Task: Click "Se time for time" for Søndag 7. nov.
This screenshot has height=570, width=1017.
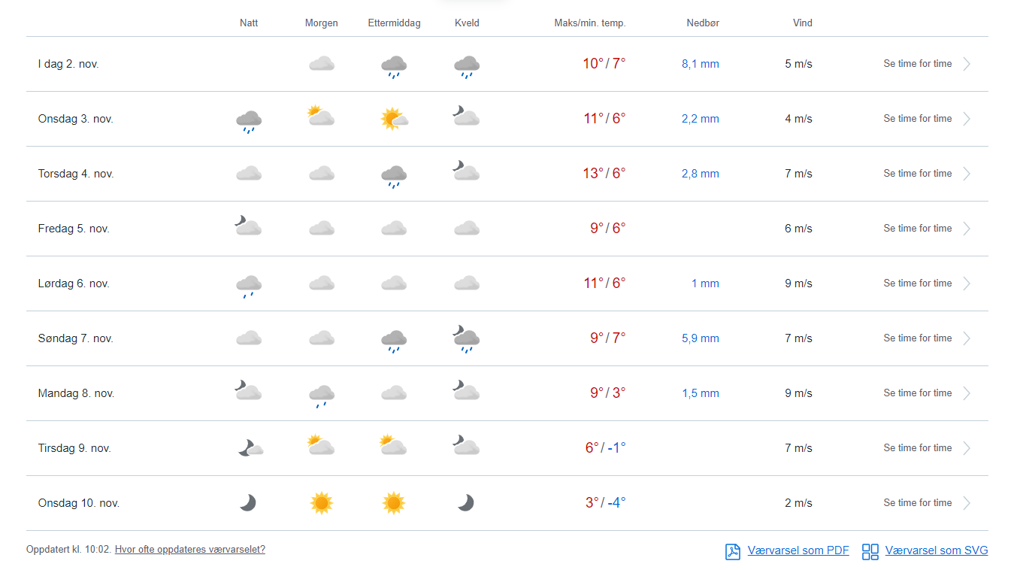Action: pyautogui.click(x=917, y=338)
